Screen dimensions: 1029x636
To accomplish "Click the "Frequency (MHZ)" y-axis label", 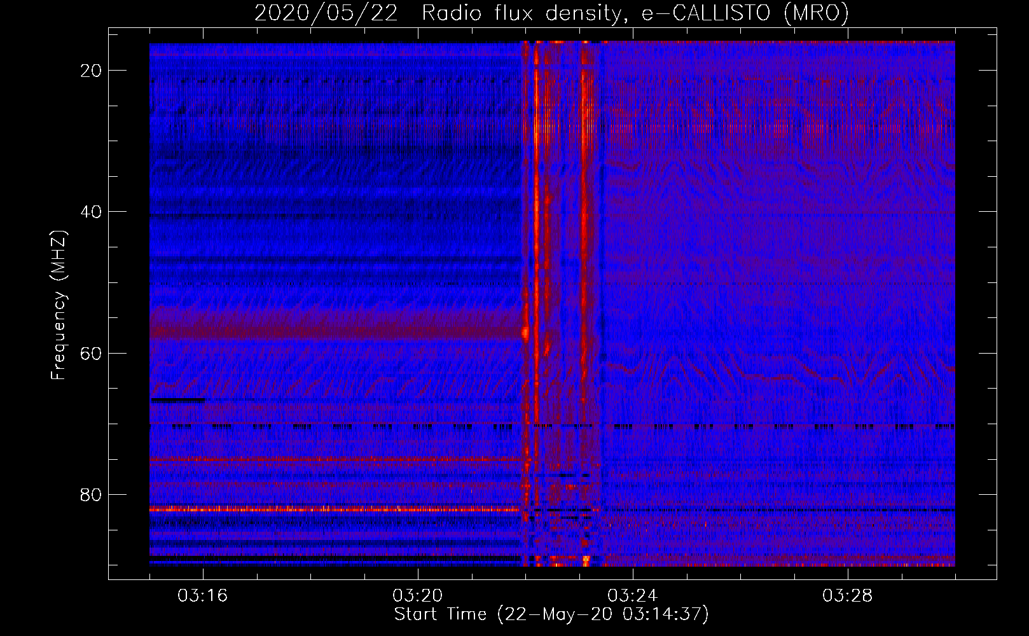I will tap(59, 305).
